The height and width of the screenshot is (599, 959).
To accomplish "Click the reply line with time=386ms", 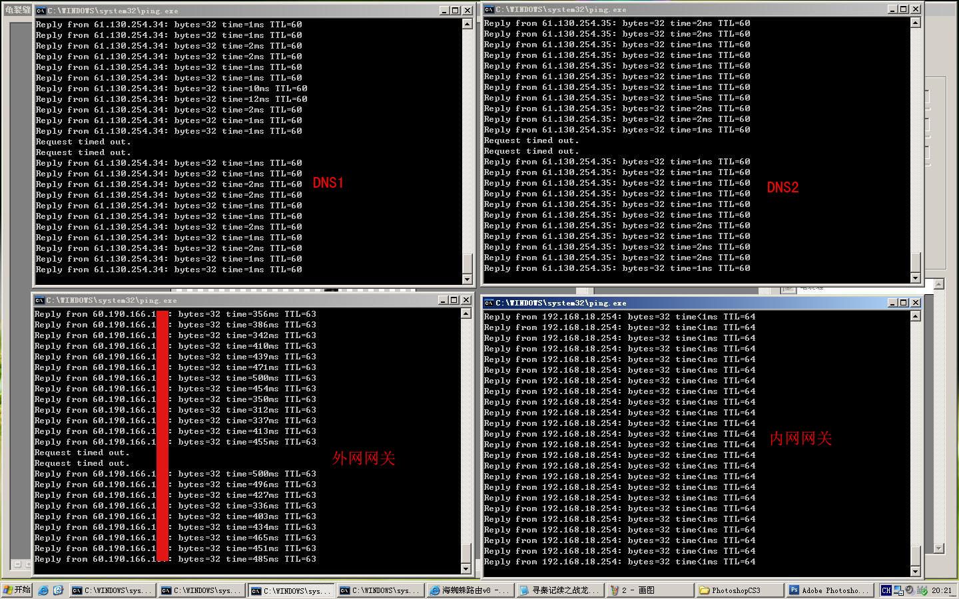I will (175, 325).
